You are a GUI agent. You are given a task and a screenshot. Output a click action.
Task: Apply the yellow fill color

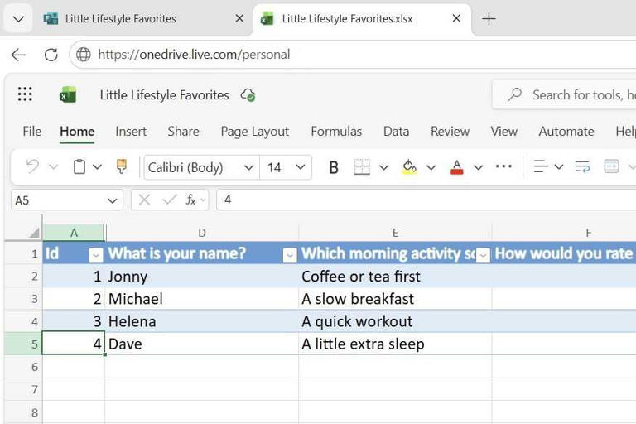point(409,166)
